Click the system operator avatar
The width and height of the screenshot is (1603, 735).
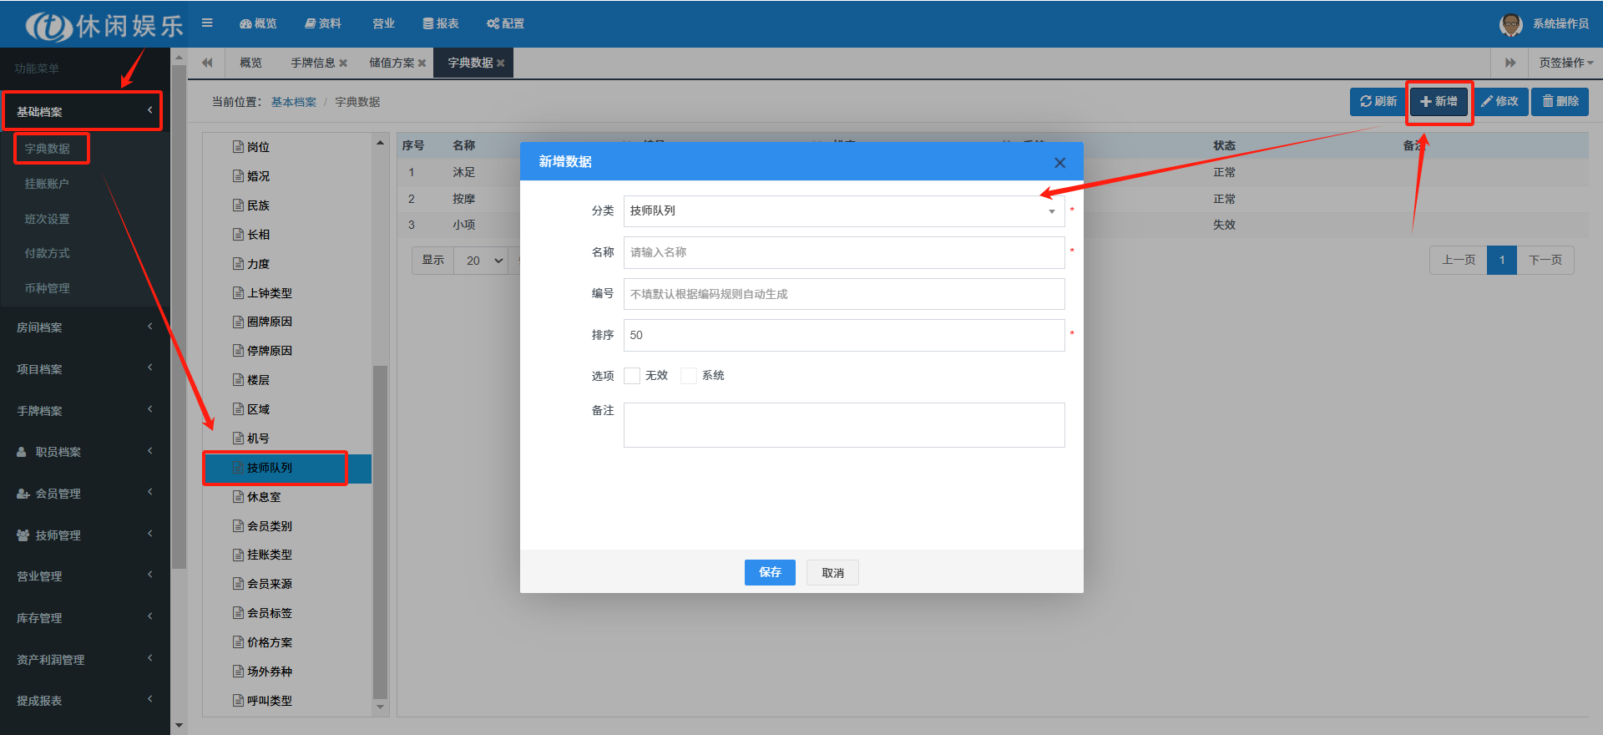click(x=1510, y=24)
